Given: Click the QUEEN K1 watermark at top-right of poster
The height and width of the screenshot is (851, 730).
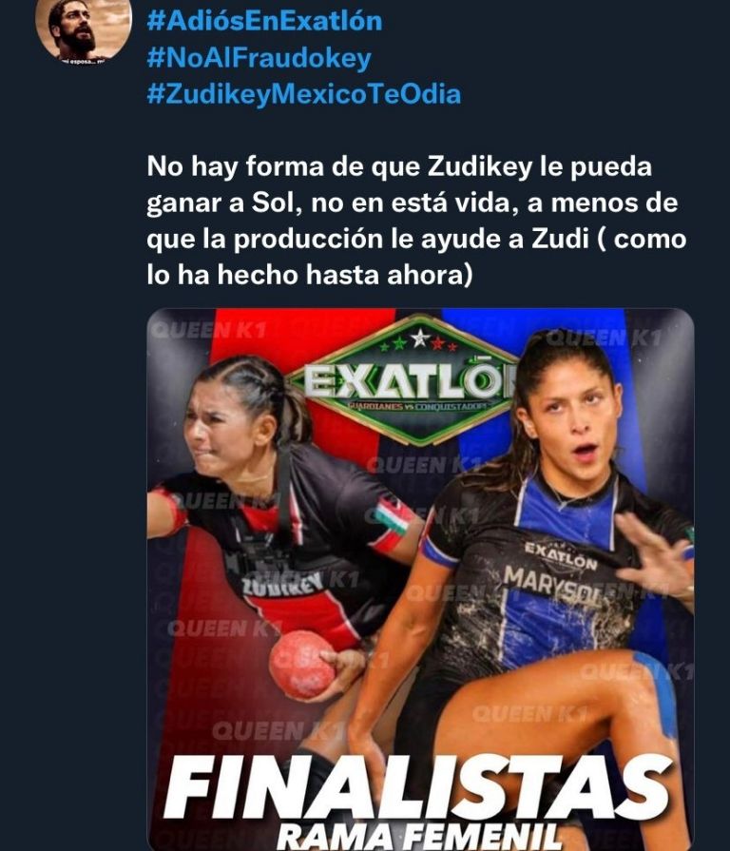Looking at the screenshot, I should [604, 338].
